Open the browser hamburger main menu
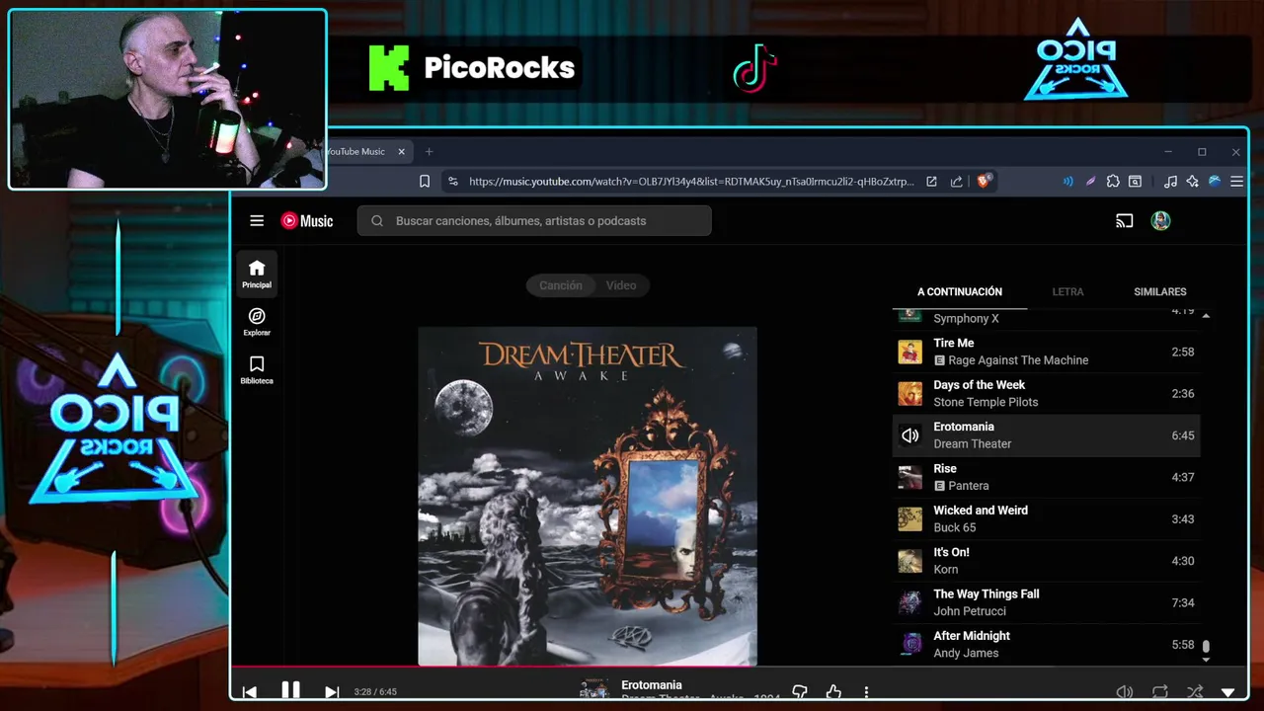The width and height of the screenshot is (1264, 711). [x=1236, y=182]
